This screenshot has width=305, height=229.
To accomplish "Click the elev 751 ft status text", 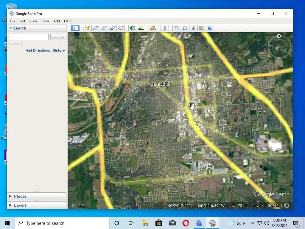I will [238, 205].
